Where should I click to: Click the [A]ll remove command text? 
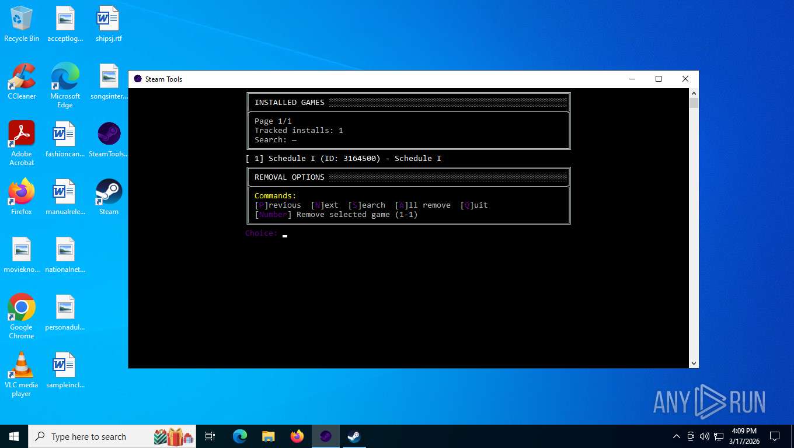coord(423,205)
